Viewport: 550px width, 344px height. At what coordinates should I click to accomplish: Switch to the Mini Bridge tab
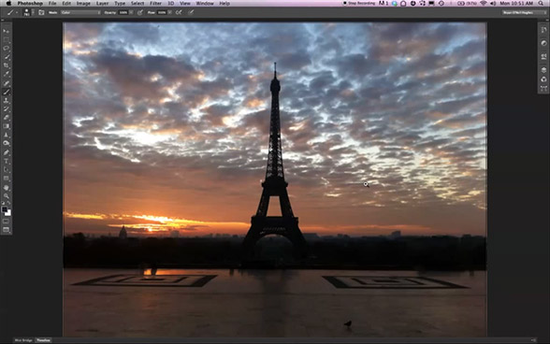click(23, 340)
